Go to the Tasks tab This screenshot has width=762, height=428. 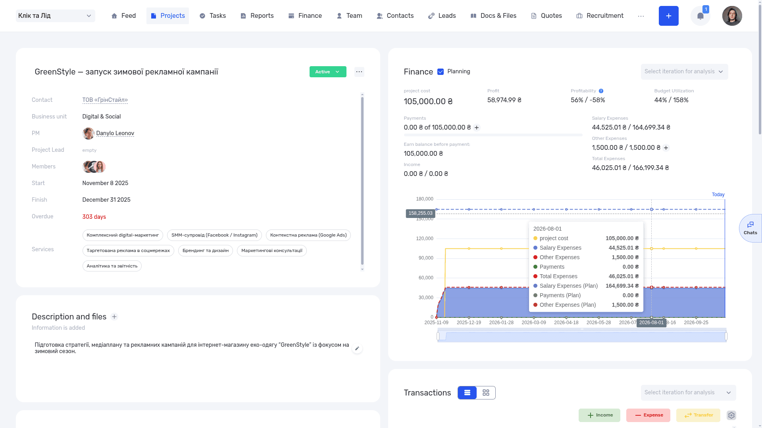point(212,16)
